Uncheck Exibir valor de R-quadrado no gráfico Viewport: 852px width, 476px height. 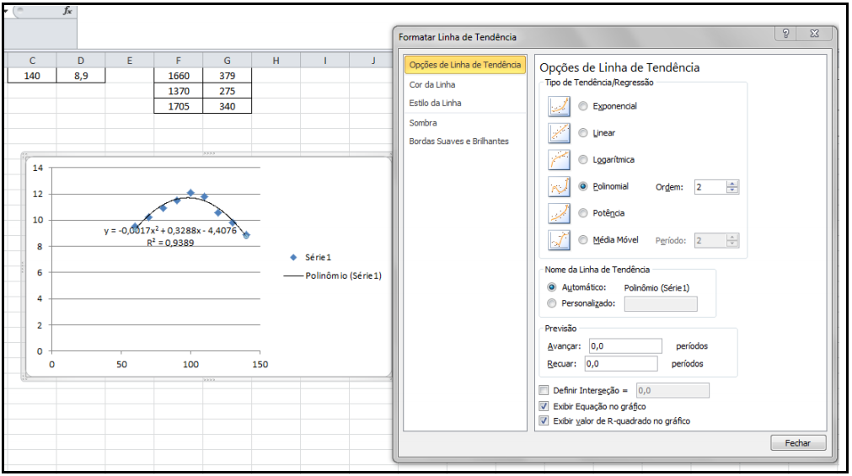click(x=544, y=420)
